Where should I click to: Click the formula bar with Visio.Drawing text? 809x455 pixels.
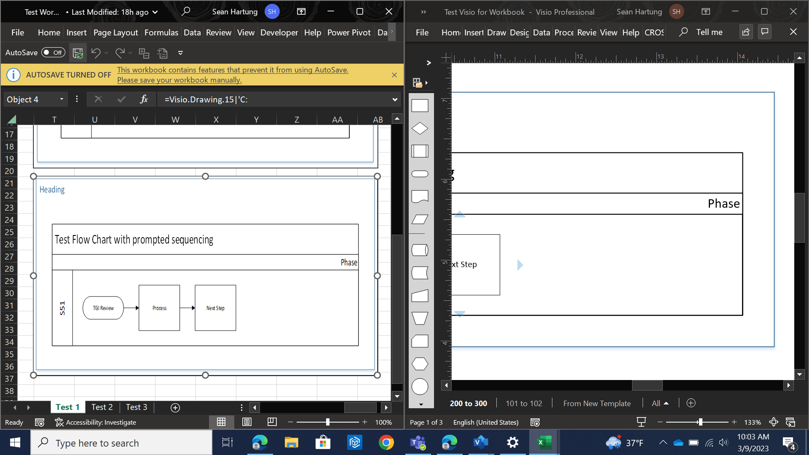(274, 99)
